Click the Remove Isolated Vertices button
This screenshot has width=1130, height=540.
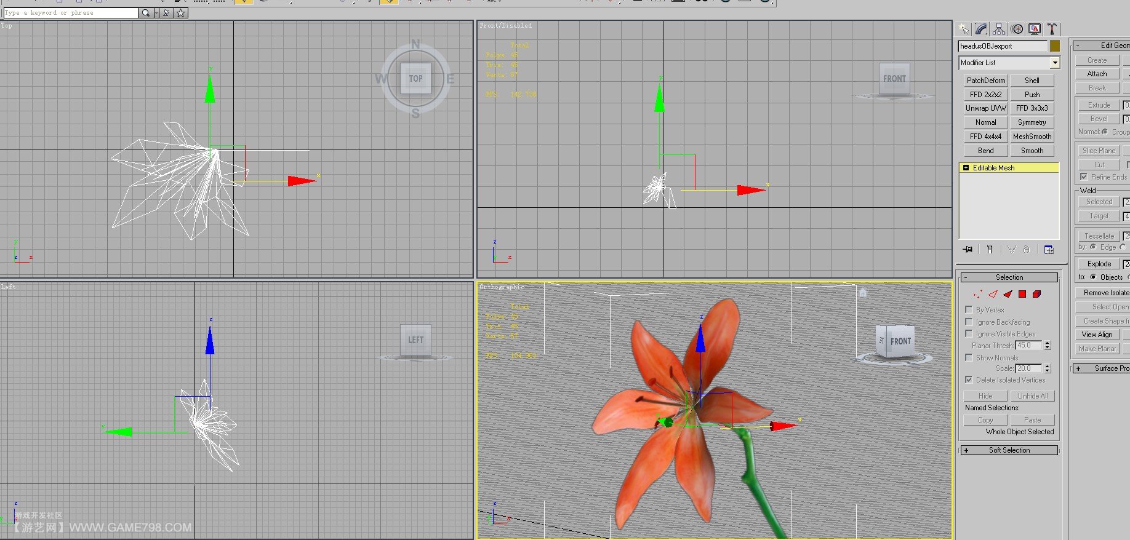[1102, 293]
